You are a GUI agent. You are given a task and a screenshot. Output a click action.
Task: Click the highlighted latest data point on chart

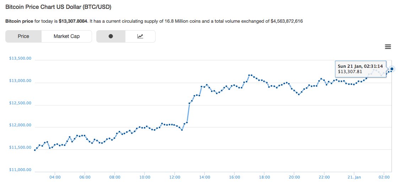click(392, 69)
